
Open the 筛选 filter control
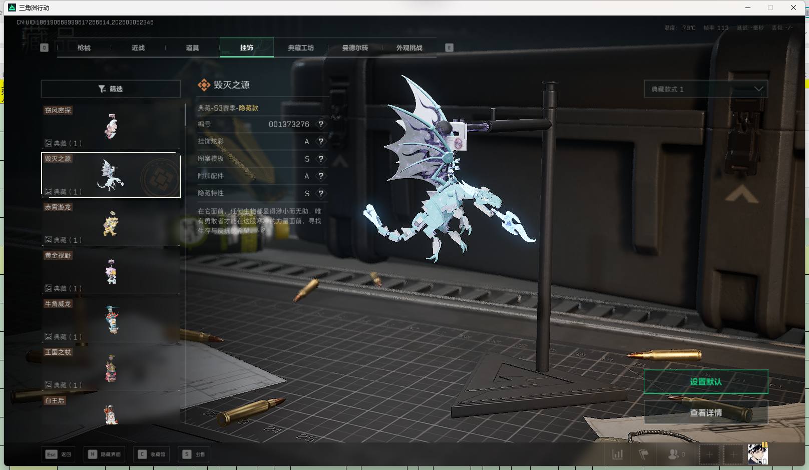pos(111,89)
